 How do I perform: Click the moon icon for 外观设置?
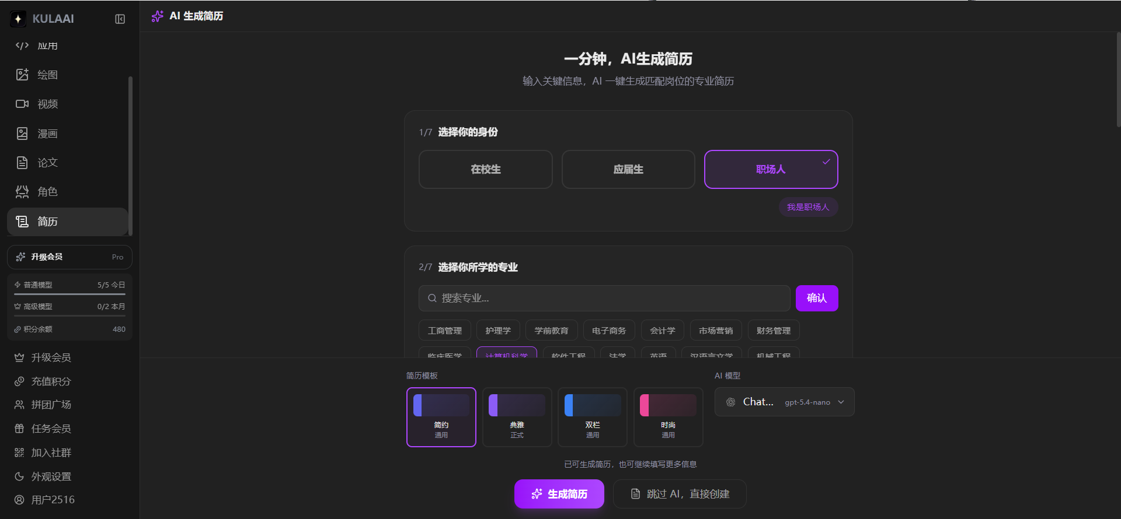point(19,476)
